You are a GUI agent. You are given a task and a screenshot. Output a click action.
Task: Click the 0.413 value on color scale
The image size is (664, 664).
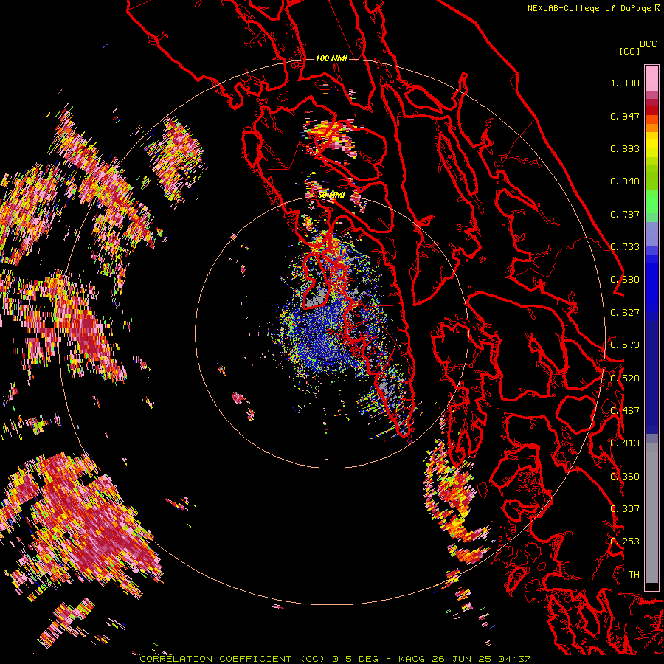click(625, 443)
